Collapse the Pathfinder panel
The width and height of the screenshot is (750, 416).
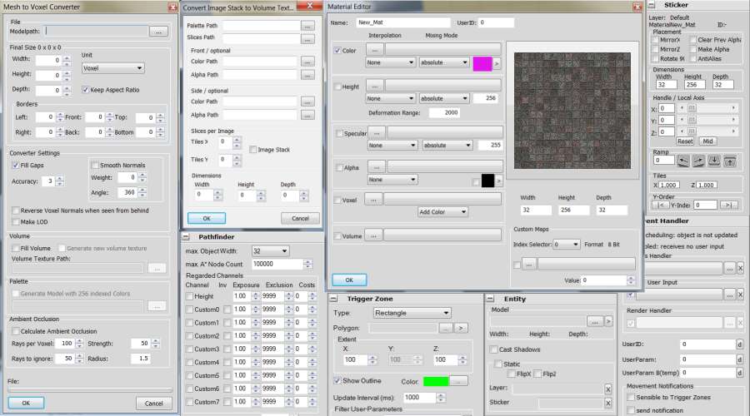(187, 237)
